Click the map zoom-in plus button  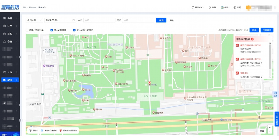269,127
